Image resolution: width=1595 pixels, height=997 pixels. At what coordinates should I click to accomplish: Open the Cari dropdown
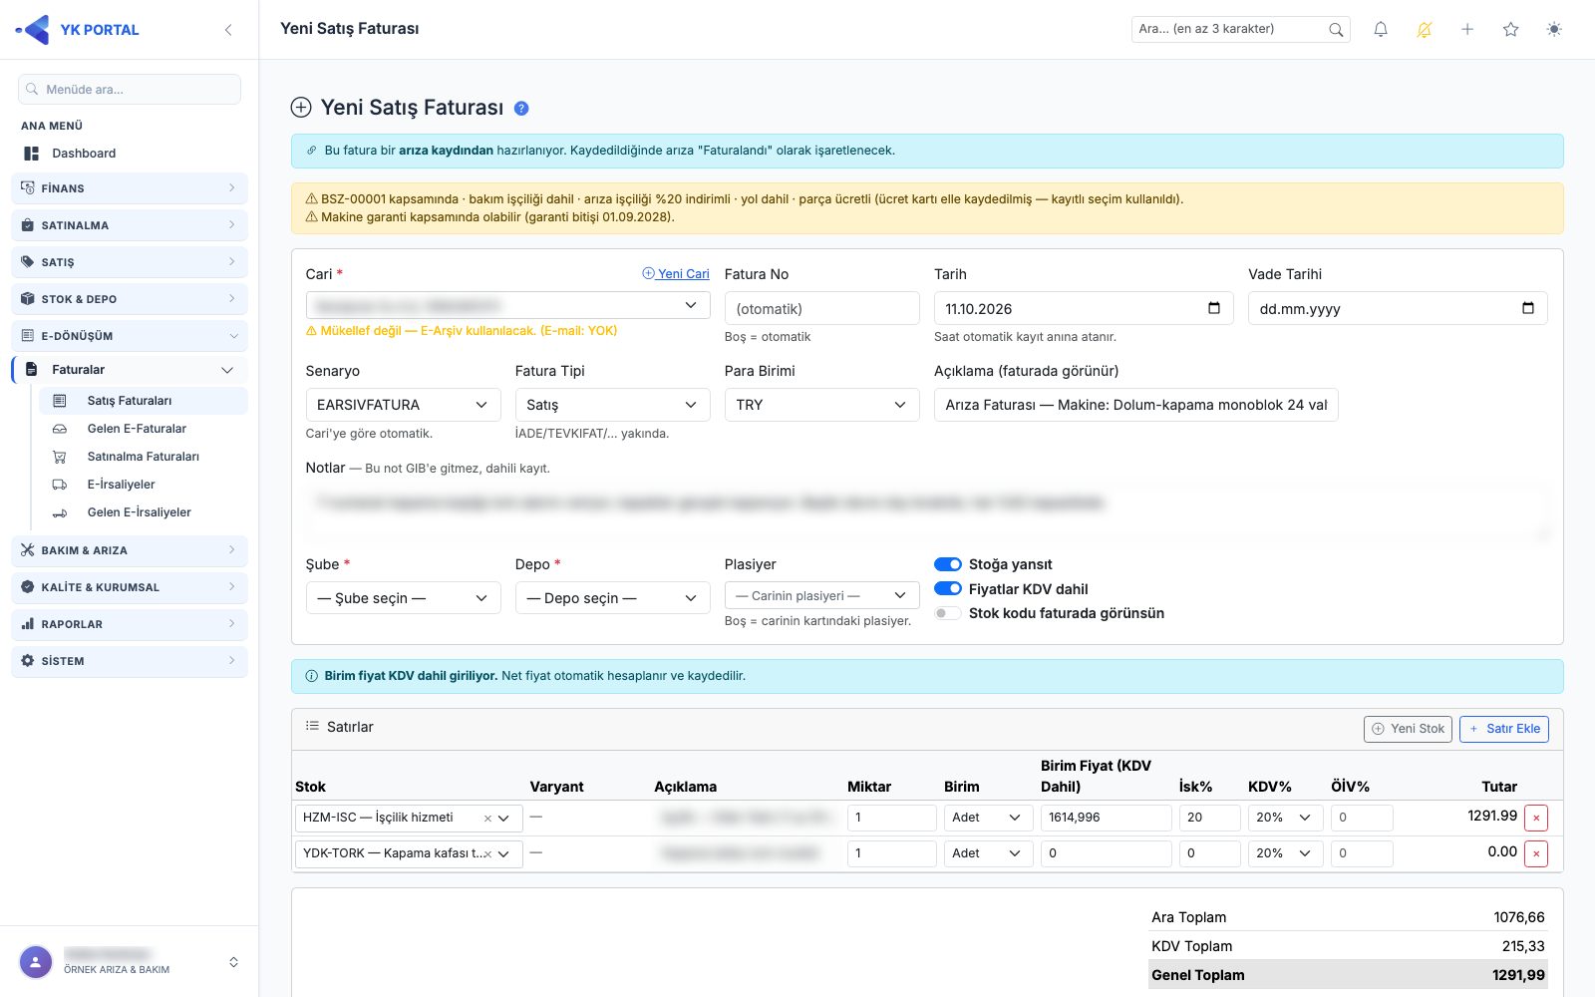point(507,305)
